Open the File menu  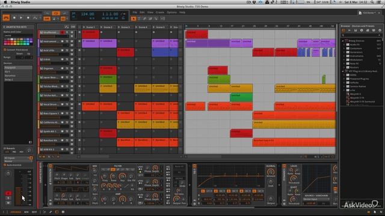[135, 12]
